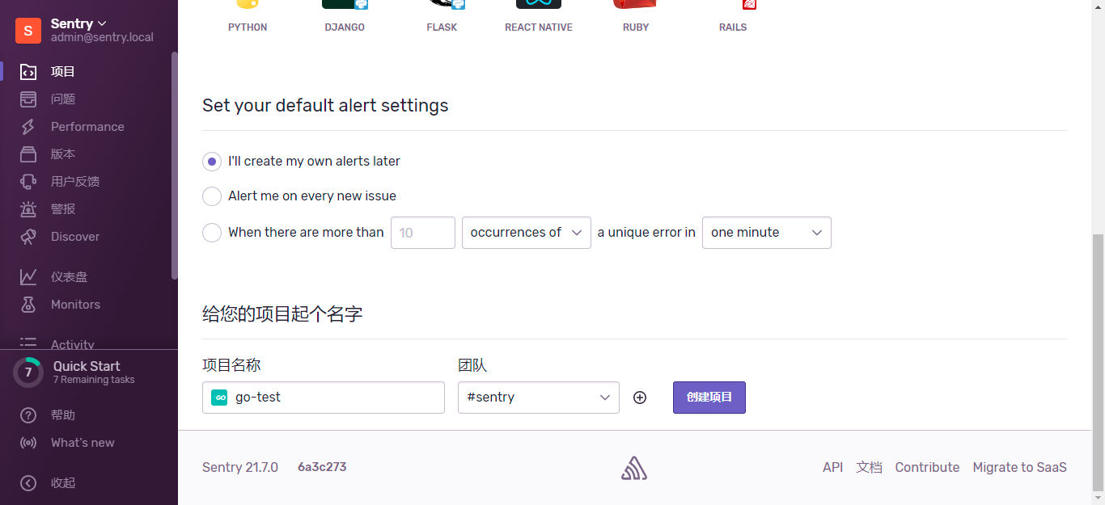
Task: Click the "Set your default alert settings" heading
Action: 325,106
